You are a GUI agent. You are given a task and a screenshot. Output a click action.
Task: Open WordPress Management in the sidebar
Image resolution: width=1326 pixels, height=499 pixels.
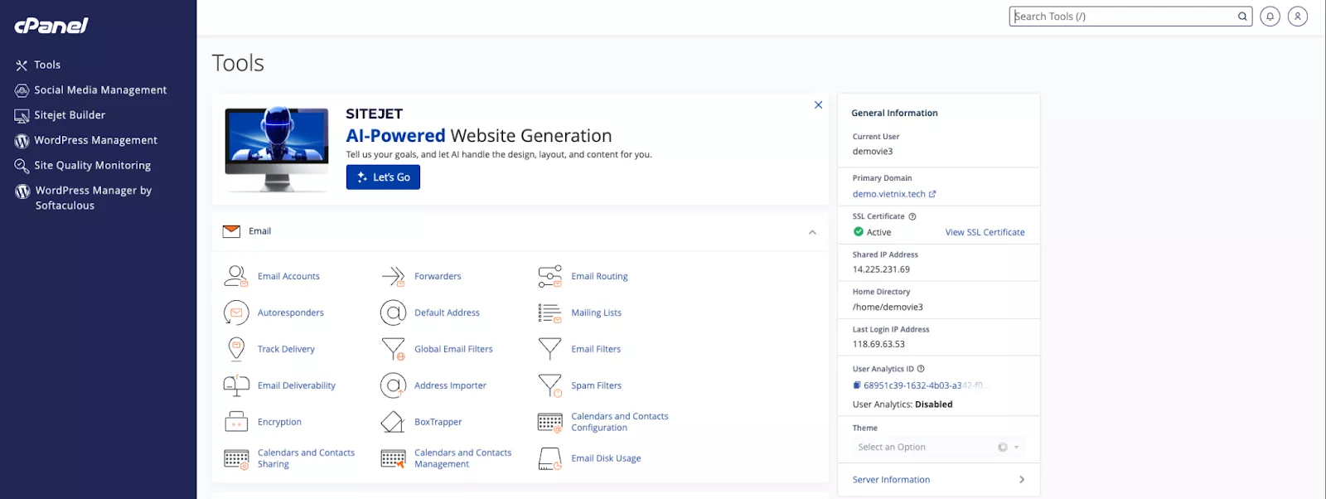click(x=95, y=141)
